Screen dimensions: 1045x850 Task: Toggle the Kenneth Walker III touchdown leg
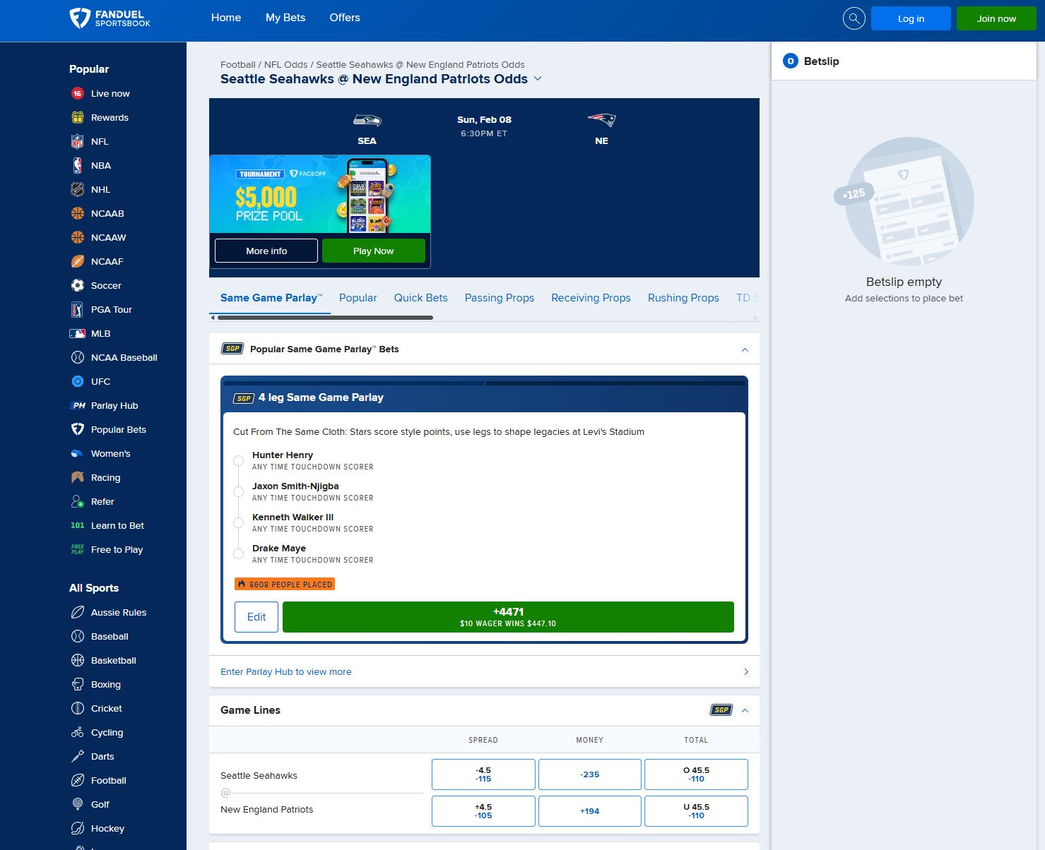pos(238,523)
